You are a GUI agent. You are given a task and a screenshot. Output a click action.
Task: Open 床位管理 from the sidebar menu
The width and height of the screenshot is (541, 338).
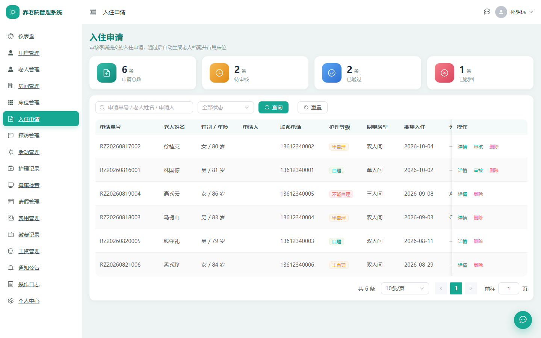29,103
